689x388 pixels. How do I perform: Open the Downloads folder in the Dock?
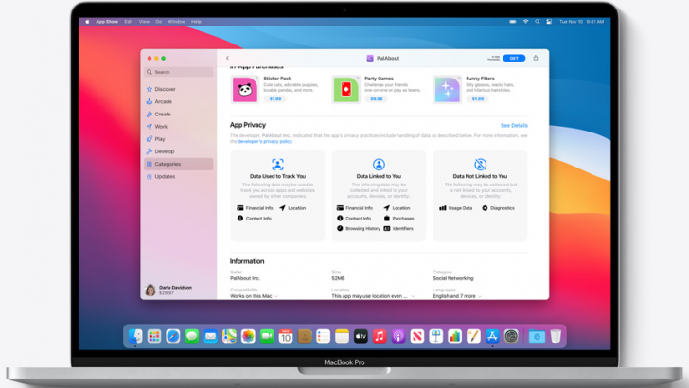[537, 336]
